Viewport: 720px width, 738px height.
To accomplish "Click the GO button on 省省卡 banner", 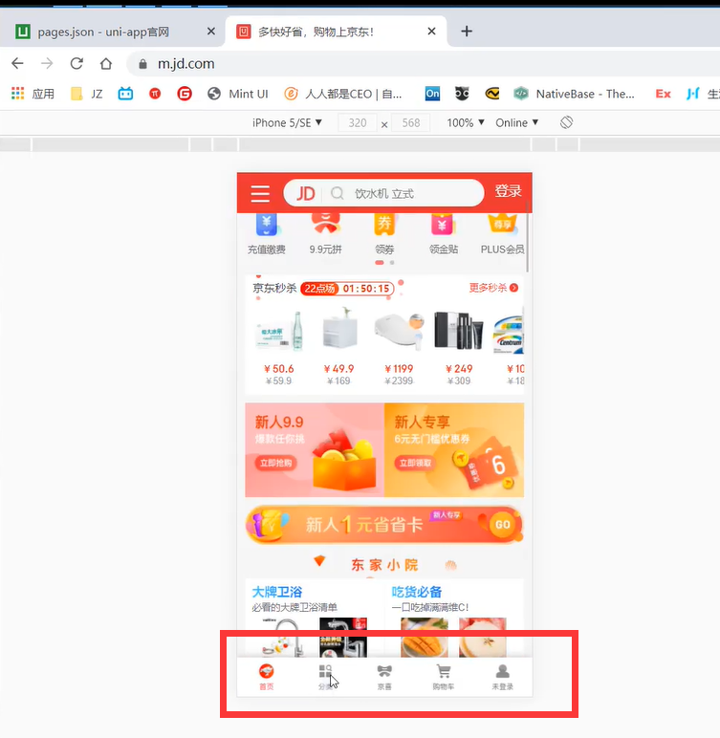I will [502, 524].
